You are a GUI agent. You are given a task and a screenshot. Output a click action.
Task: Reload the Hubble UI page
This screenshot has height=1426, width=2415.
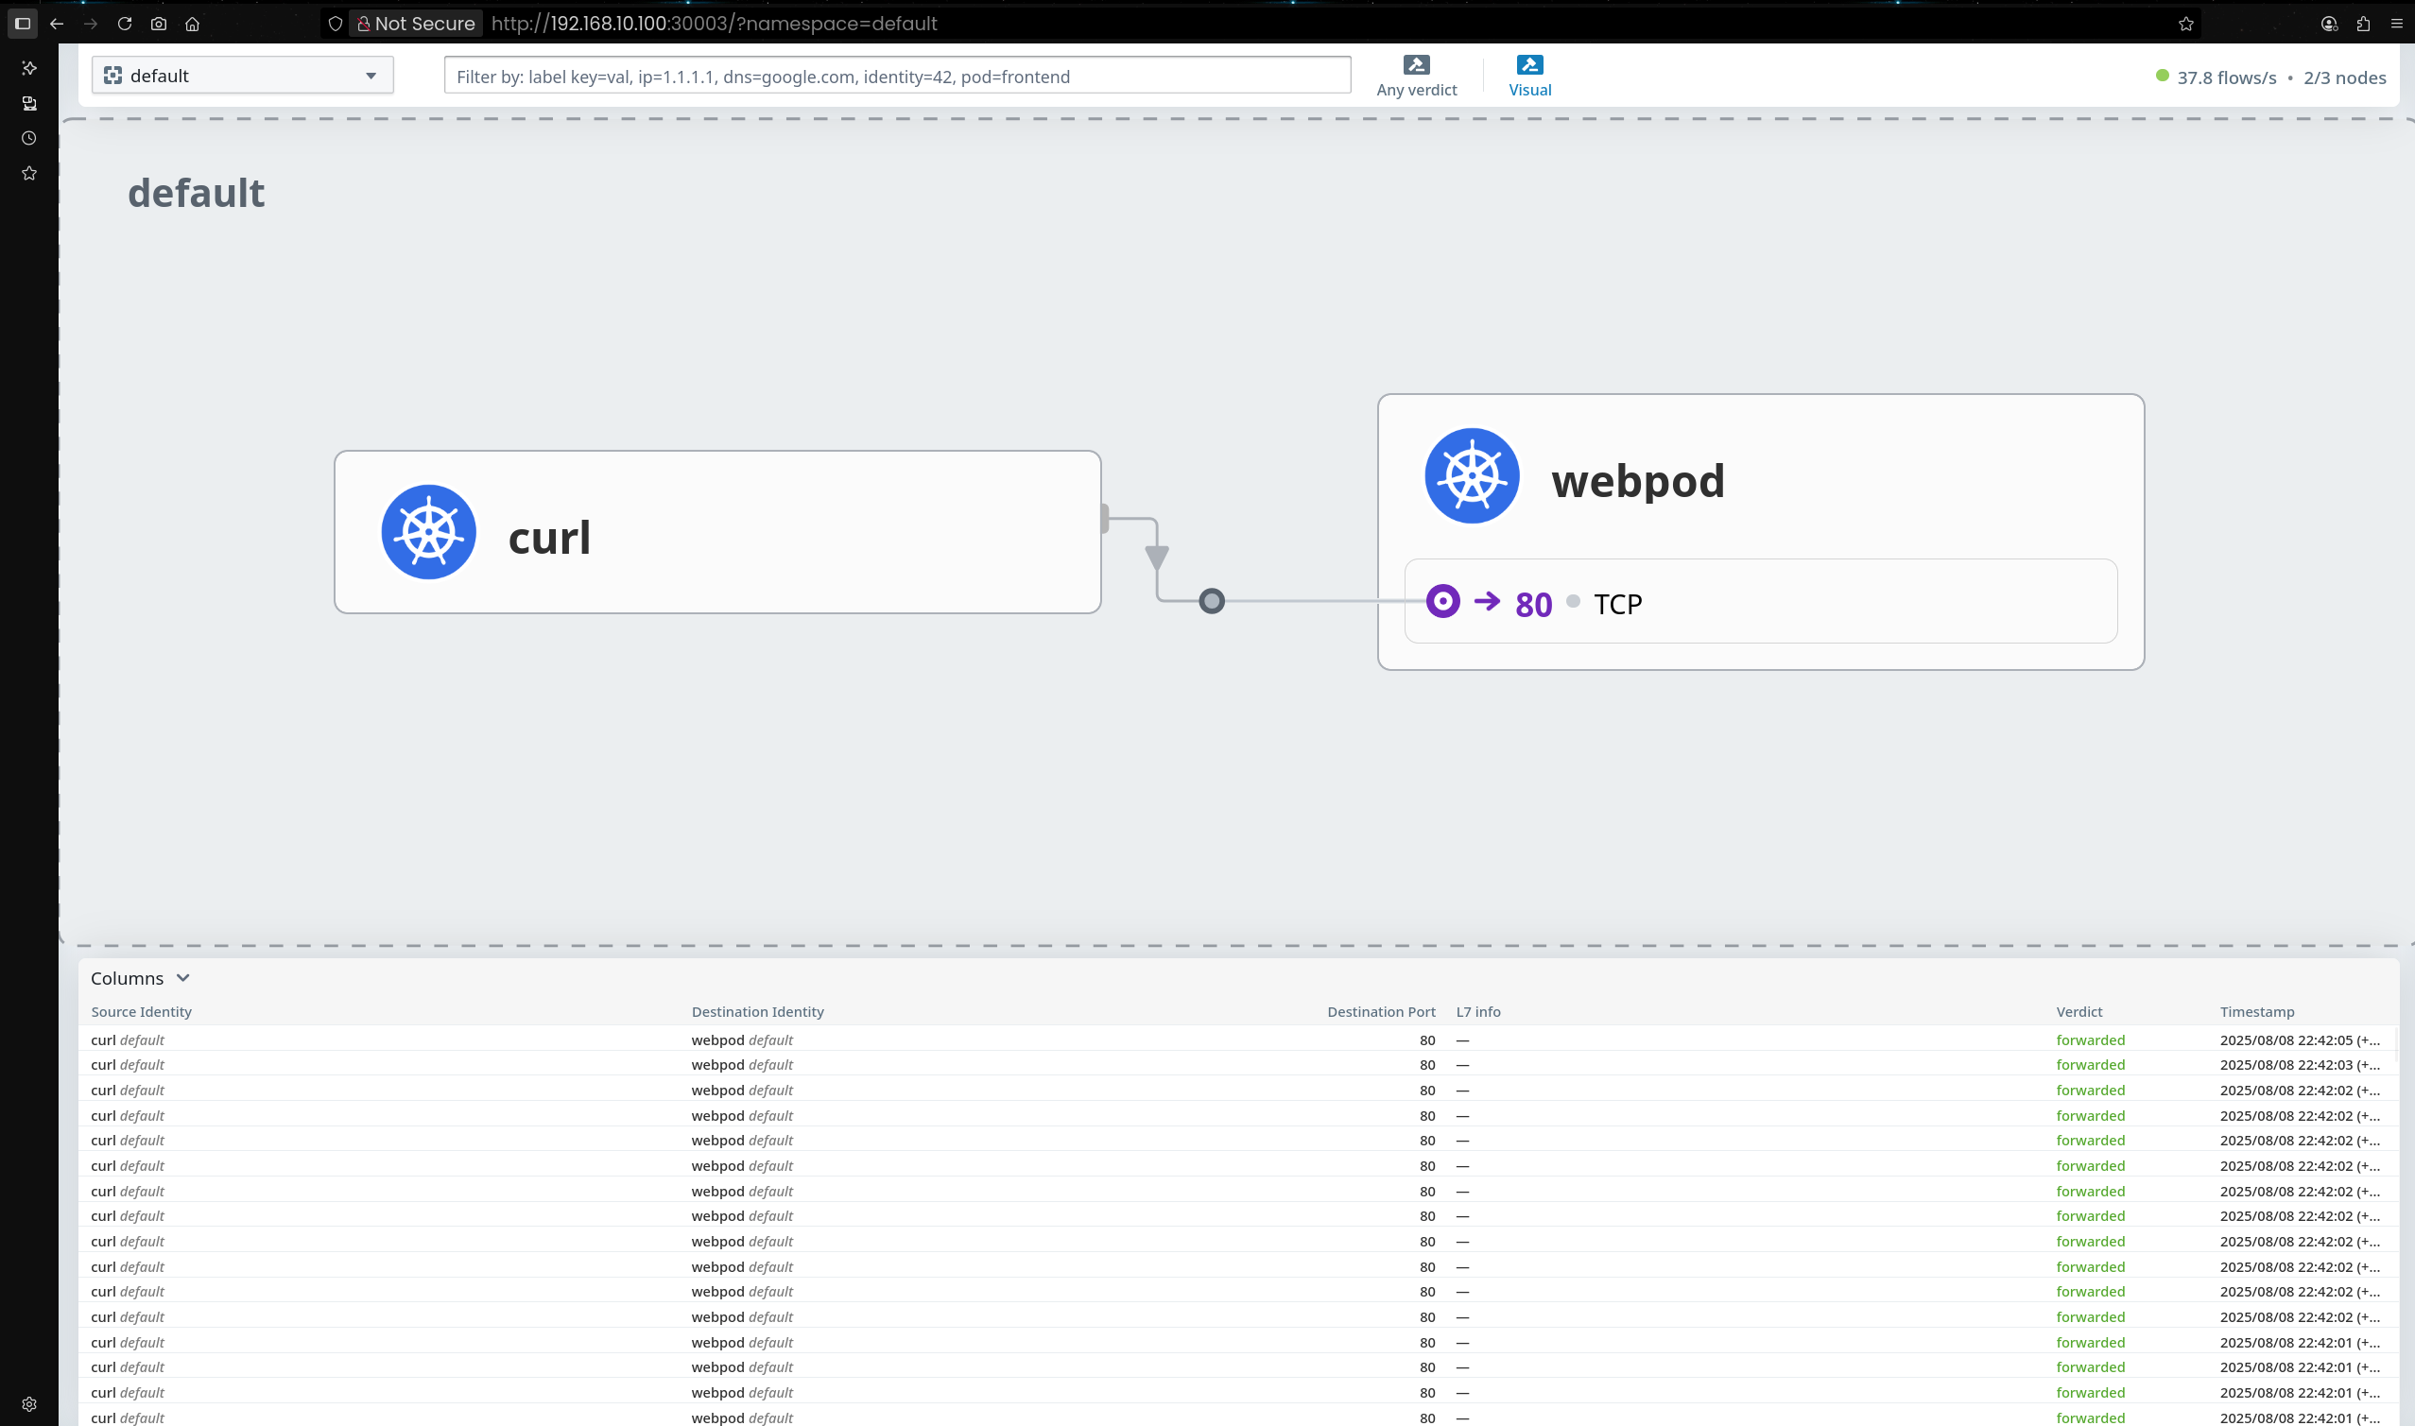pos(125,23)
